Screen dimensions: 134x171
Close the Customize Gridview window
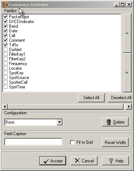(129, 5)
